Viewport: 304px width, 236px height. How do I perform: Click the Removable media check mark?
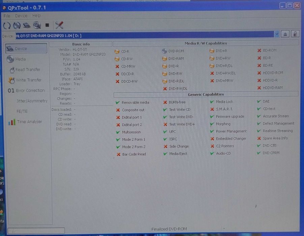pyautogui.click(x=118, y=102)
